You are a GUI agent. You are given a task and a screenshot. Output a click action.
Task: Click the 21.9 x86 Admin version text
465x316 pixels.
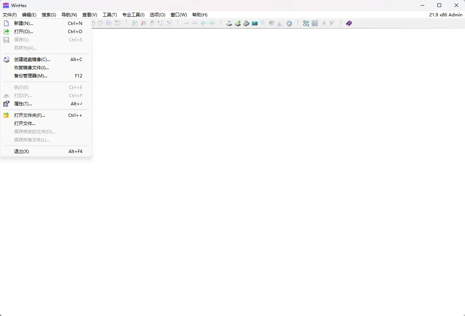(x=446, y=15)
